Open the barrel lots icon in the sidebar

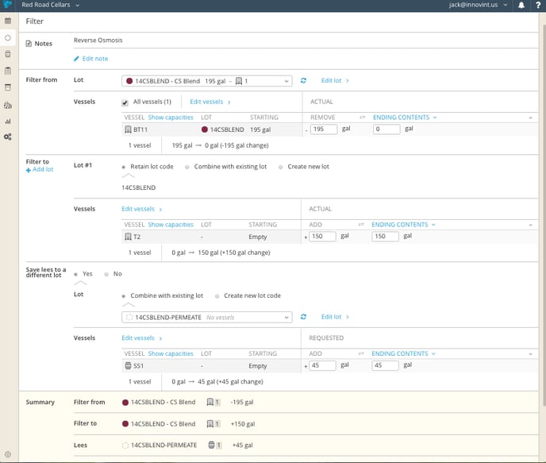click(8, 54)
